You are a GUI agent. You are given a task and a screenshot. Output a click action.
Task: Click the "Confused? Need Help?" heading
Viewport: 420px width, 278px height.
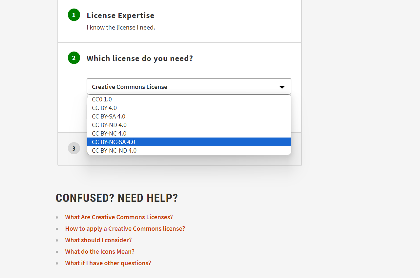coord(117,198)
